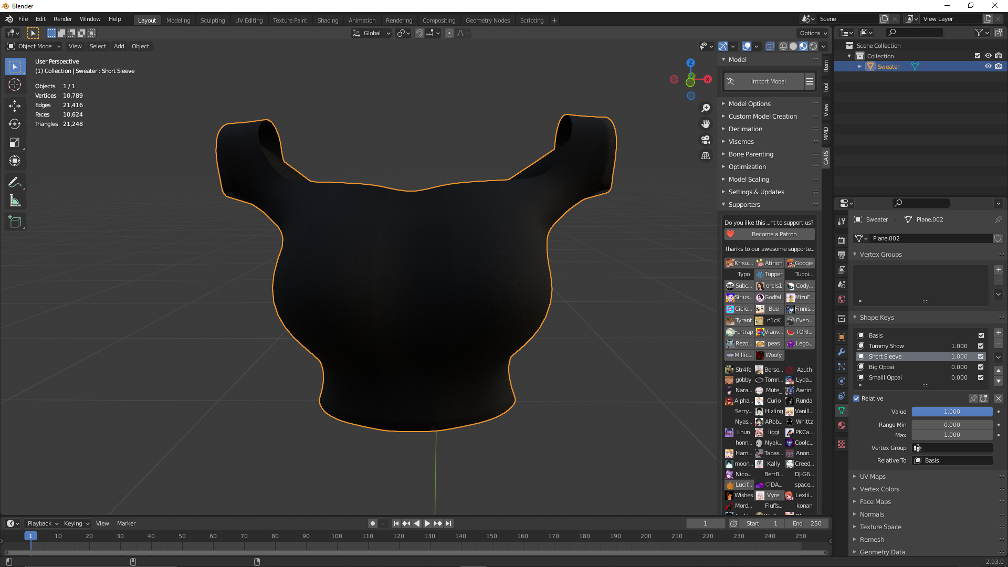The width and height of the screenshot is (1008, 567).
Task: Switch to the Sculpting workspace tab
Action: coord(213,20)
